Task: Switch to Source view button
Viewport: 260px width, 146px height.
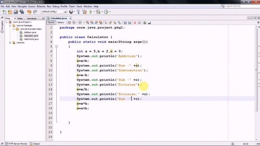Action: coord(51,23)
